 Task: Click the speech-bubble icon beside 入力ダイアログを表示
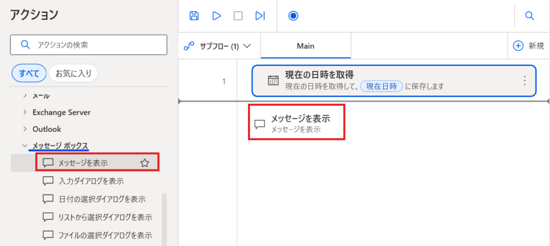[x=48, y=181]
